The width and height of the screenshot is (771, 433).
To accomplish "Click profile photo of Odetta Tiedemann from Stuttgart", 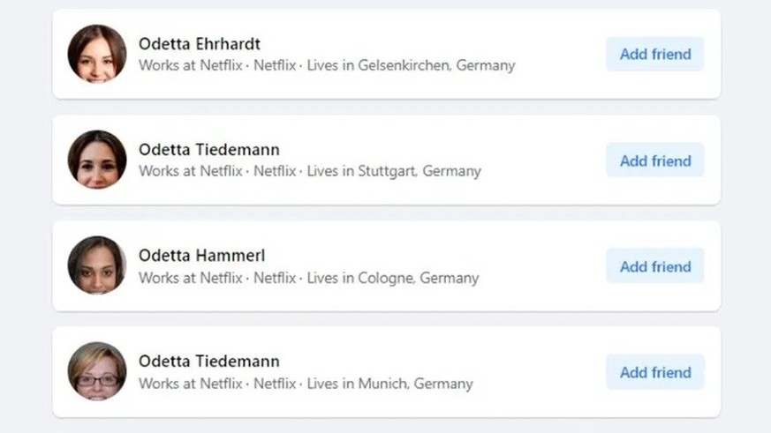I will (x=97, y=160).
